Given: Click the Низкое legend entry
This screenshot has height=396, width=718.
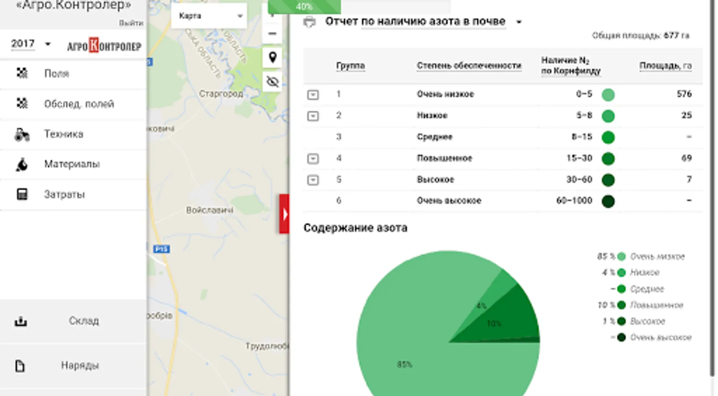Looking at the screenshot, I should (631, 273).
